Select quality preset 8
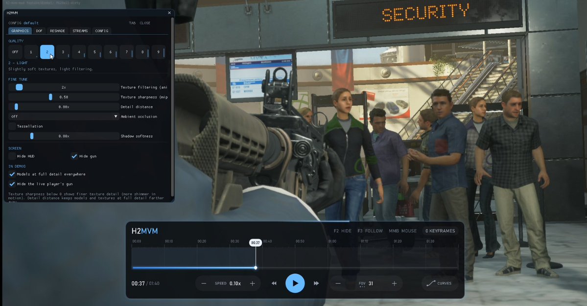Image resolution: width=587 pixels, height=306 pixels. 142,52
